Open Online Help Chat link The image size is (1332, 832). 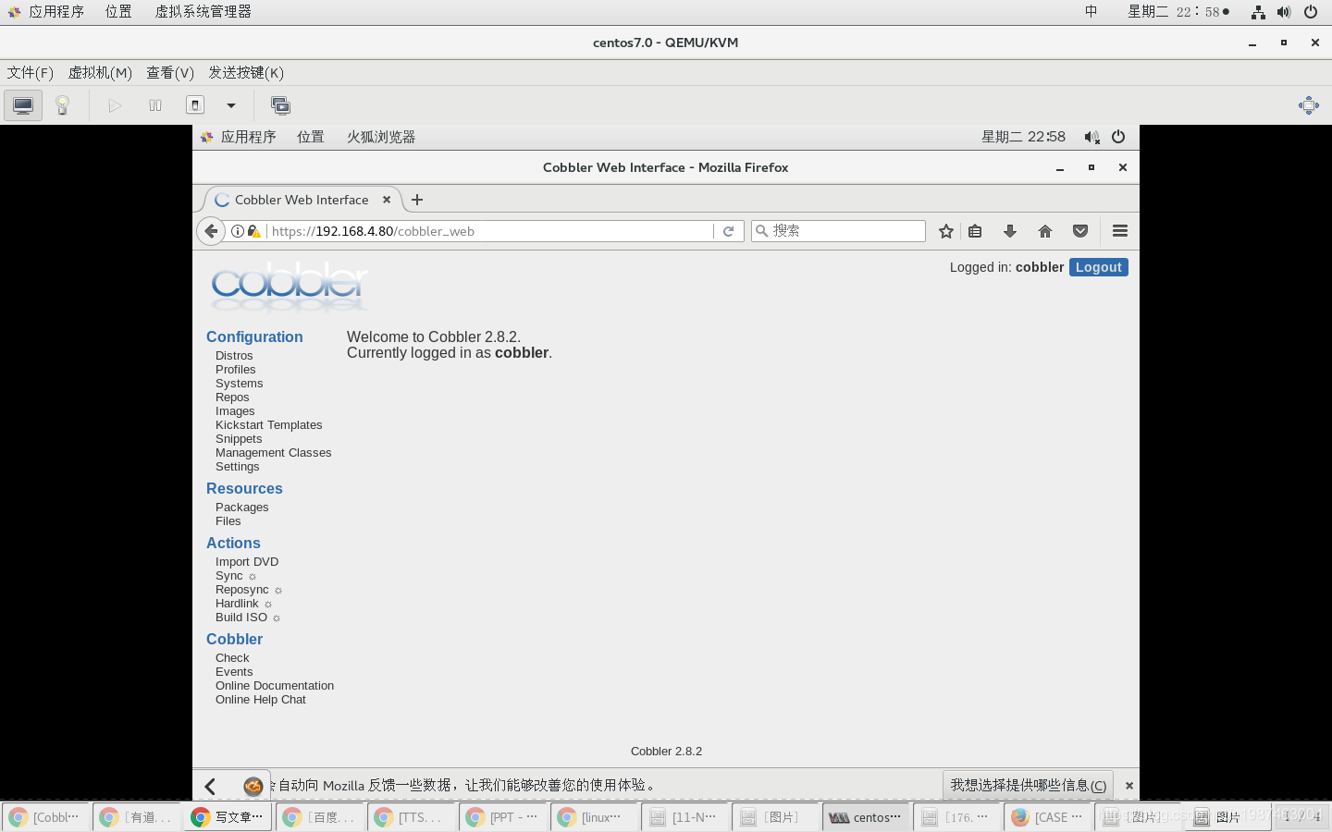point(261,700)
